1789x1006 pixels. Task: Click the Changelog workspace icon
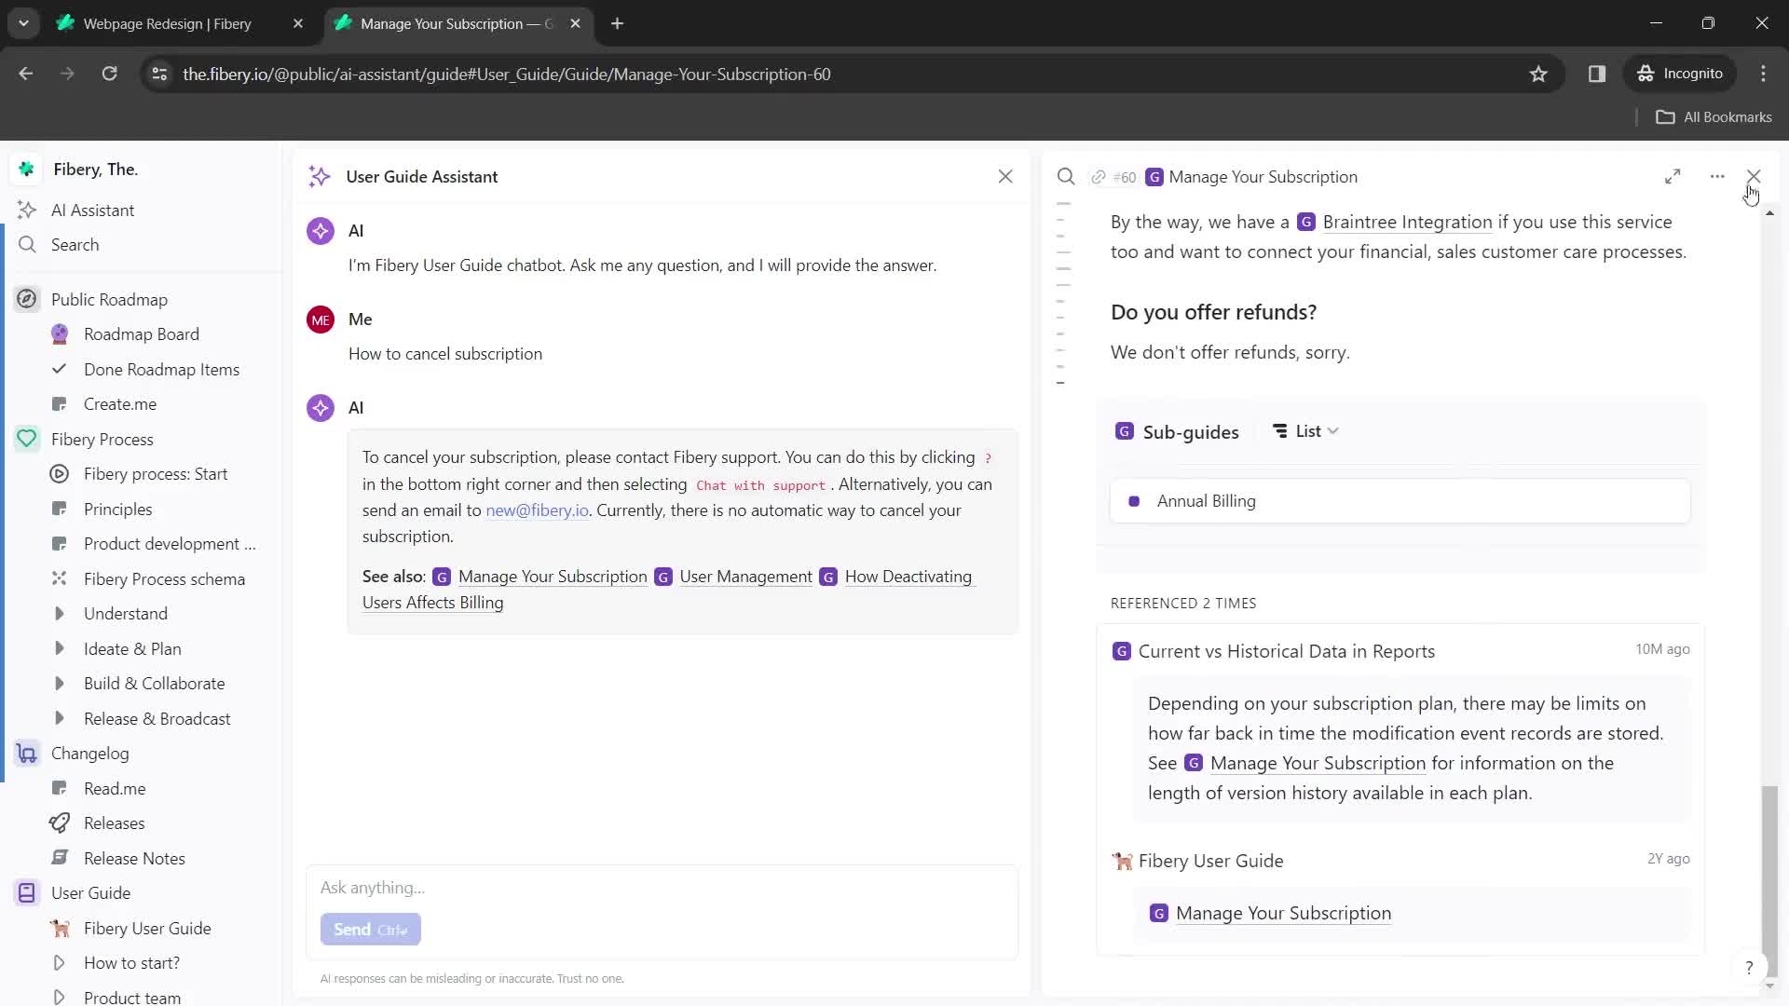[27, 753]
